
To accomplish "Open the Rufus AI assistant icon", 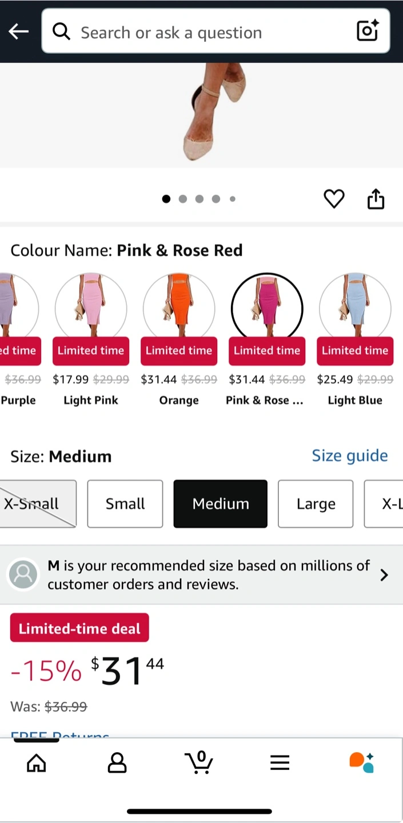I will click(361, 762).
